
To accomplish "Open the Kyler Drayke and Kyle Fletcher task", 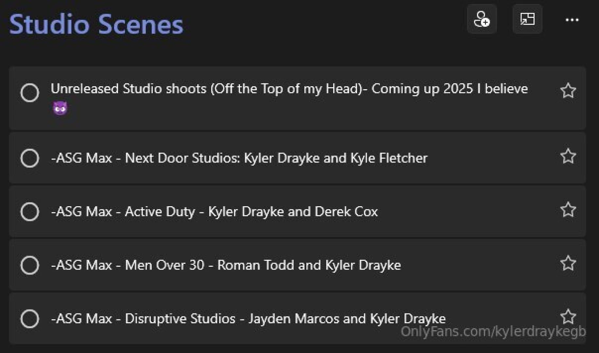I will 239,158.
